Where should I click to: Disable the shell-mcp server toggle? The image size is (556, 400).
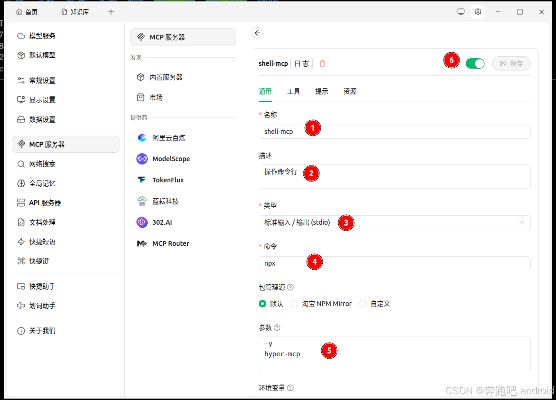click(x=475, y=63)
